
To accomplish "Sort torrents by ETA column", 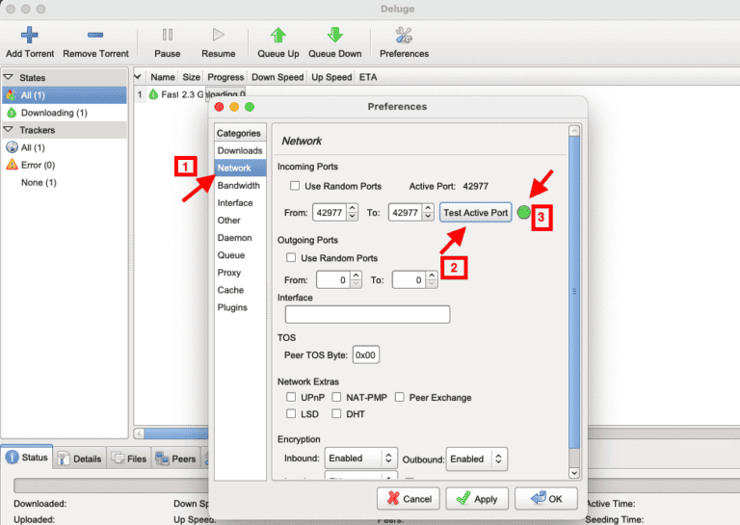I will (368, 77).
